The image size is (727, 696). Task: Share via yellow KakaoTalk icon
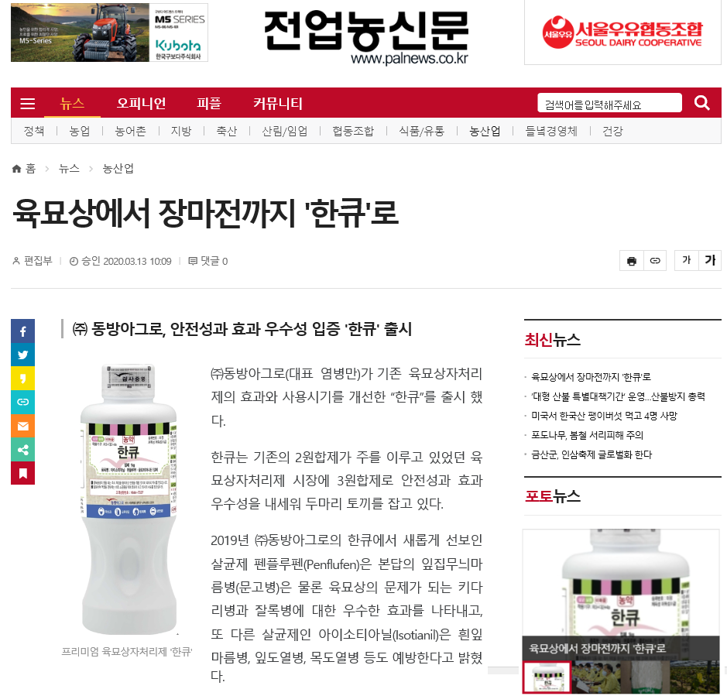point(22,379)
